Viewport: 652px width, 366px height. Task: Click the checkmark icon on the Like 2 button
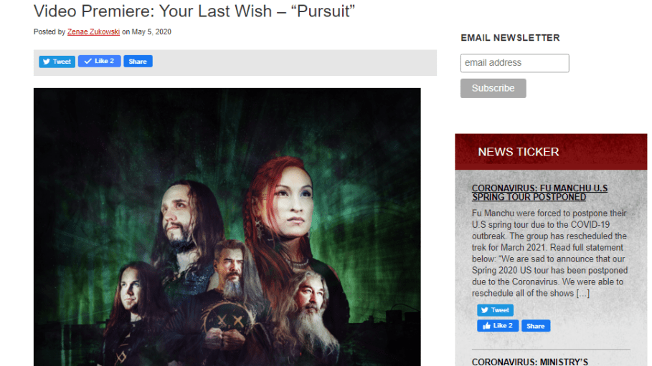click(x=88, y=61)
